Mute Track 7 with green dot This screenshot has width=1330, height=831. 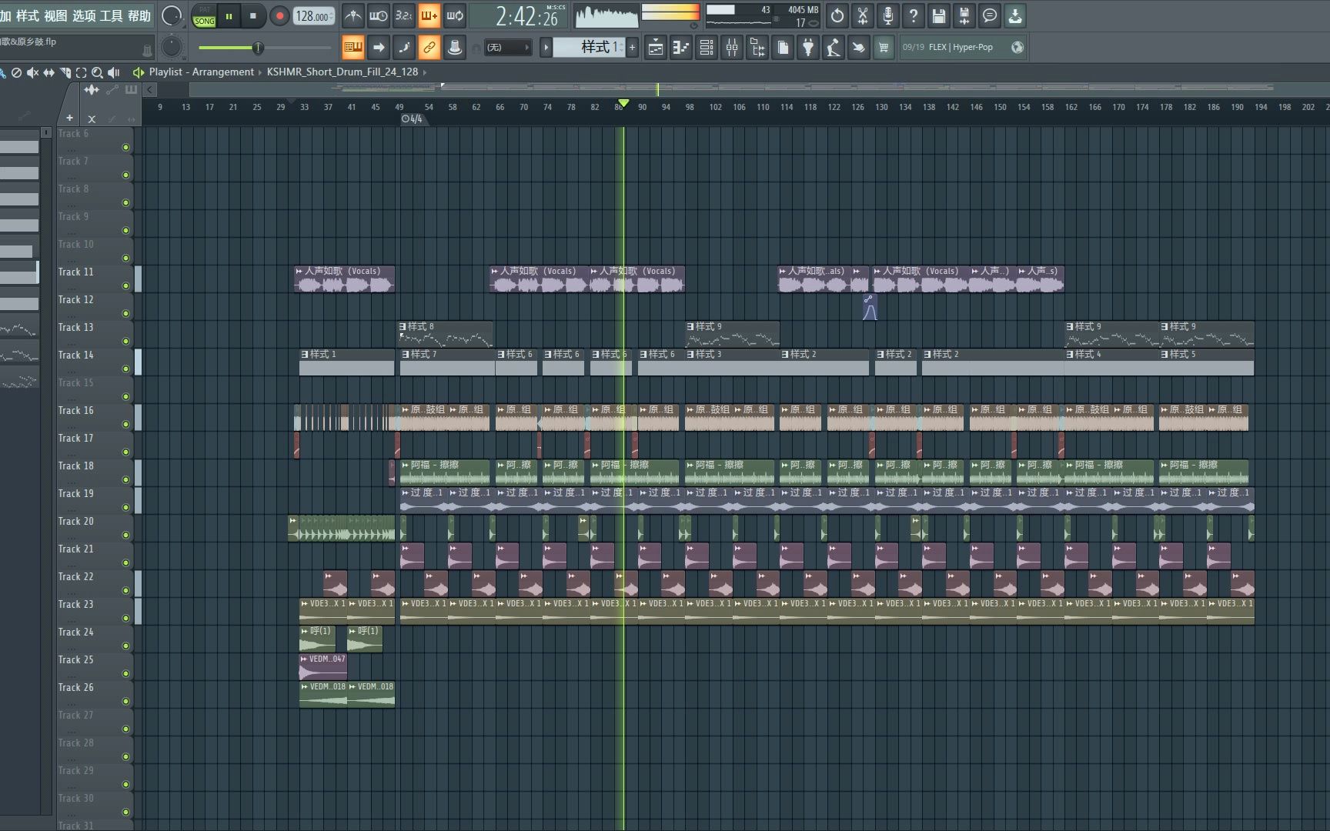coord(125,175)
